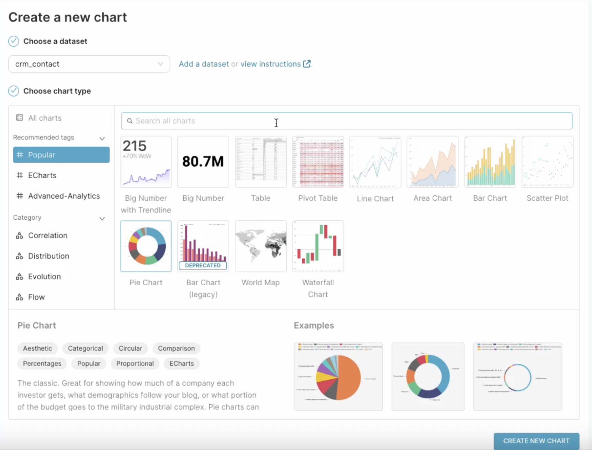592x450 pixels.
Task: Pick the Waterfall Chart thumbnail
Action: pyautogui.click(x=318, y=246)
